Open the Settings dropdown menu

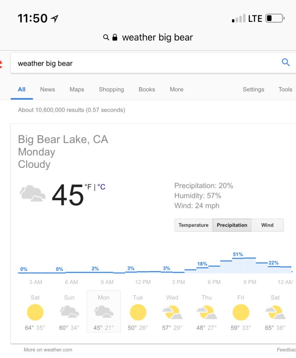coord(254,89)
